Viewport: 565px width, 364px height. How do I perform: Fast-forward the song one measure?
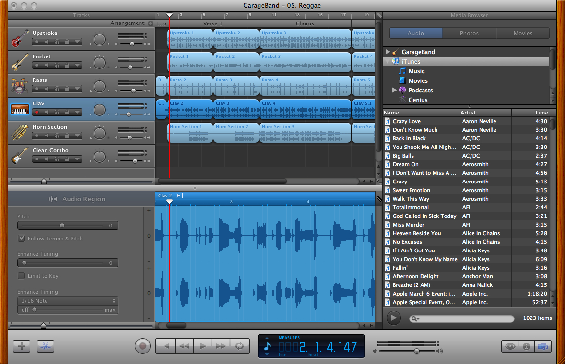pyautogui.click(x=221, y=346)
